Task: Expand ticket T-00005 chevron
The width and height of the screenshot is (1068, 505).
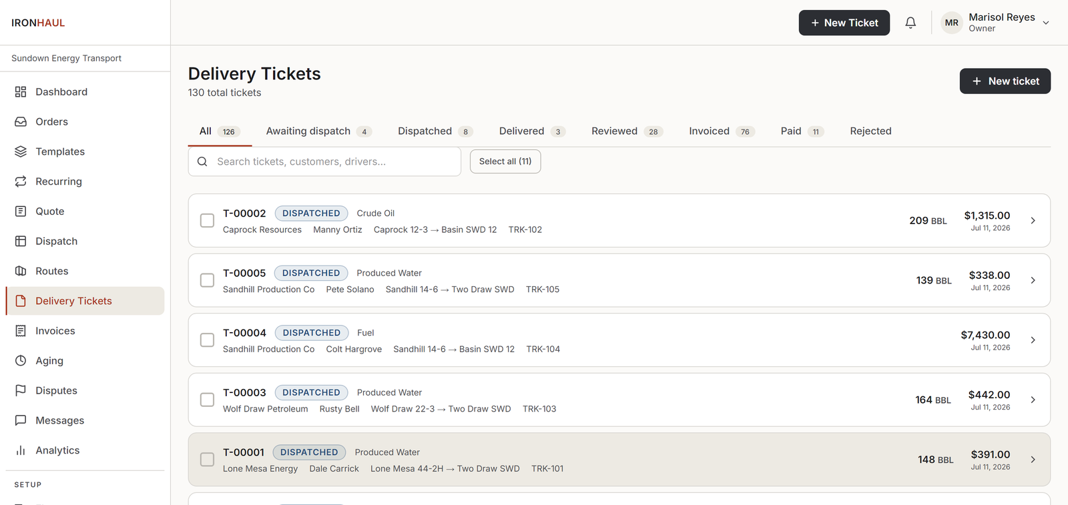Action: [x=1033, y=280]
